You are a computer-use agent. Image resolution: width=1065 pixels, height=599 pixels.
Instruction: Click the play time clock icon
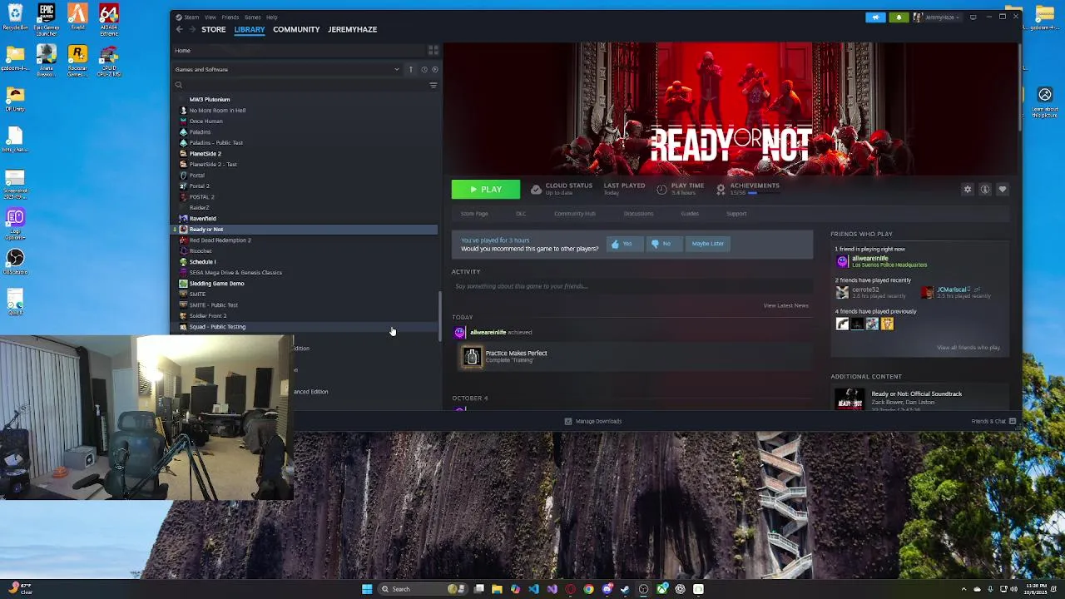tap(661, 189)
